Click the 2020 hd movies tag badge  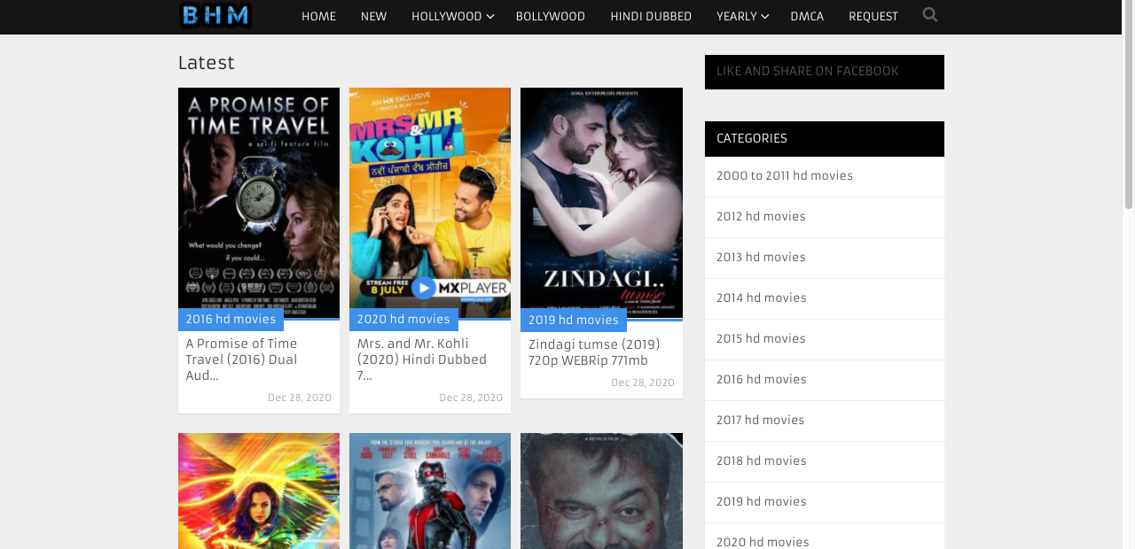point(403,320)
